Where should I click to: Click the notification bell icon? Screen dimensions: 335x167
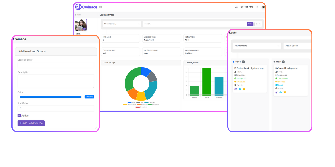[236, 7]
